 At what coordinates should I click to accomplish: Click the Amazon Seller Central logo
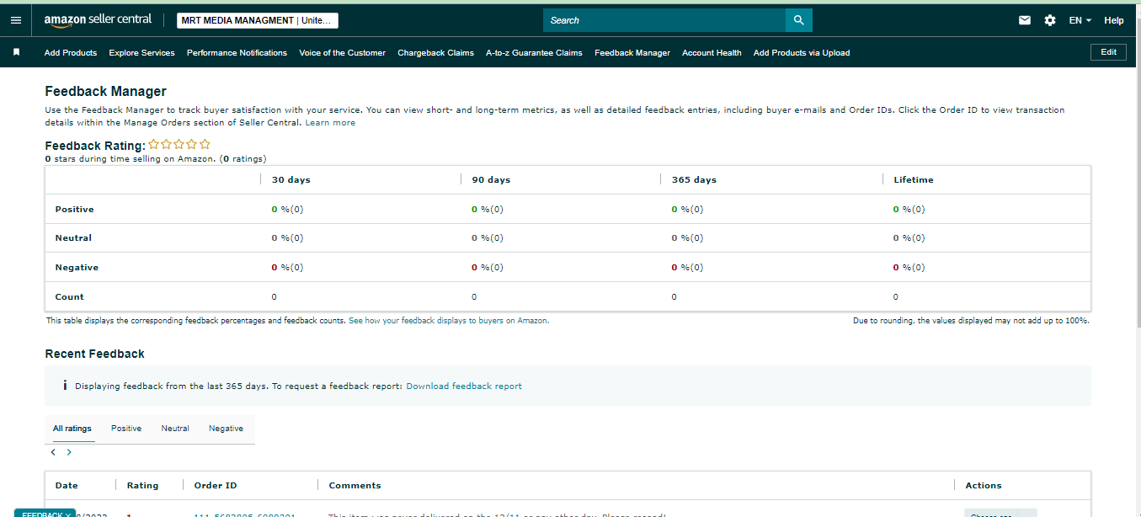(98, 20)
